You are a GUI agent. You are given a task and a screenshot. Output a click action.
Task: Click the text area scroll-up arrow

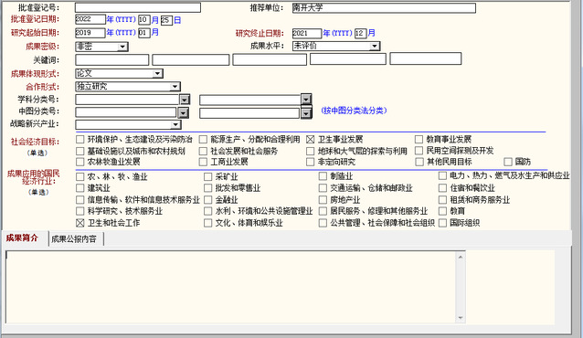point(461,257)
